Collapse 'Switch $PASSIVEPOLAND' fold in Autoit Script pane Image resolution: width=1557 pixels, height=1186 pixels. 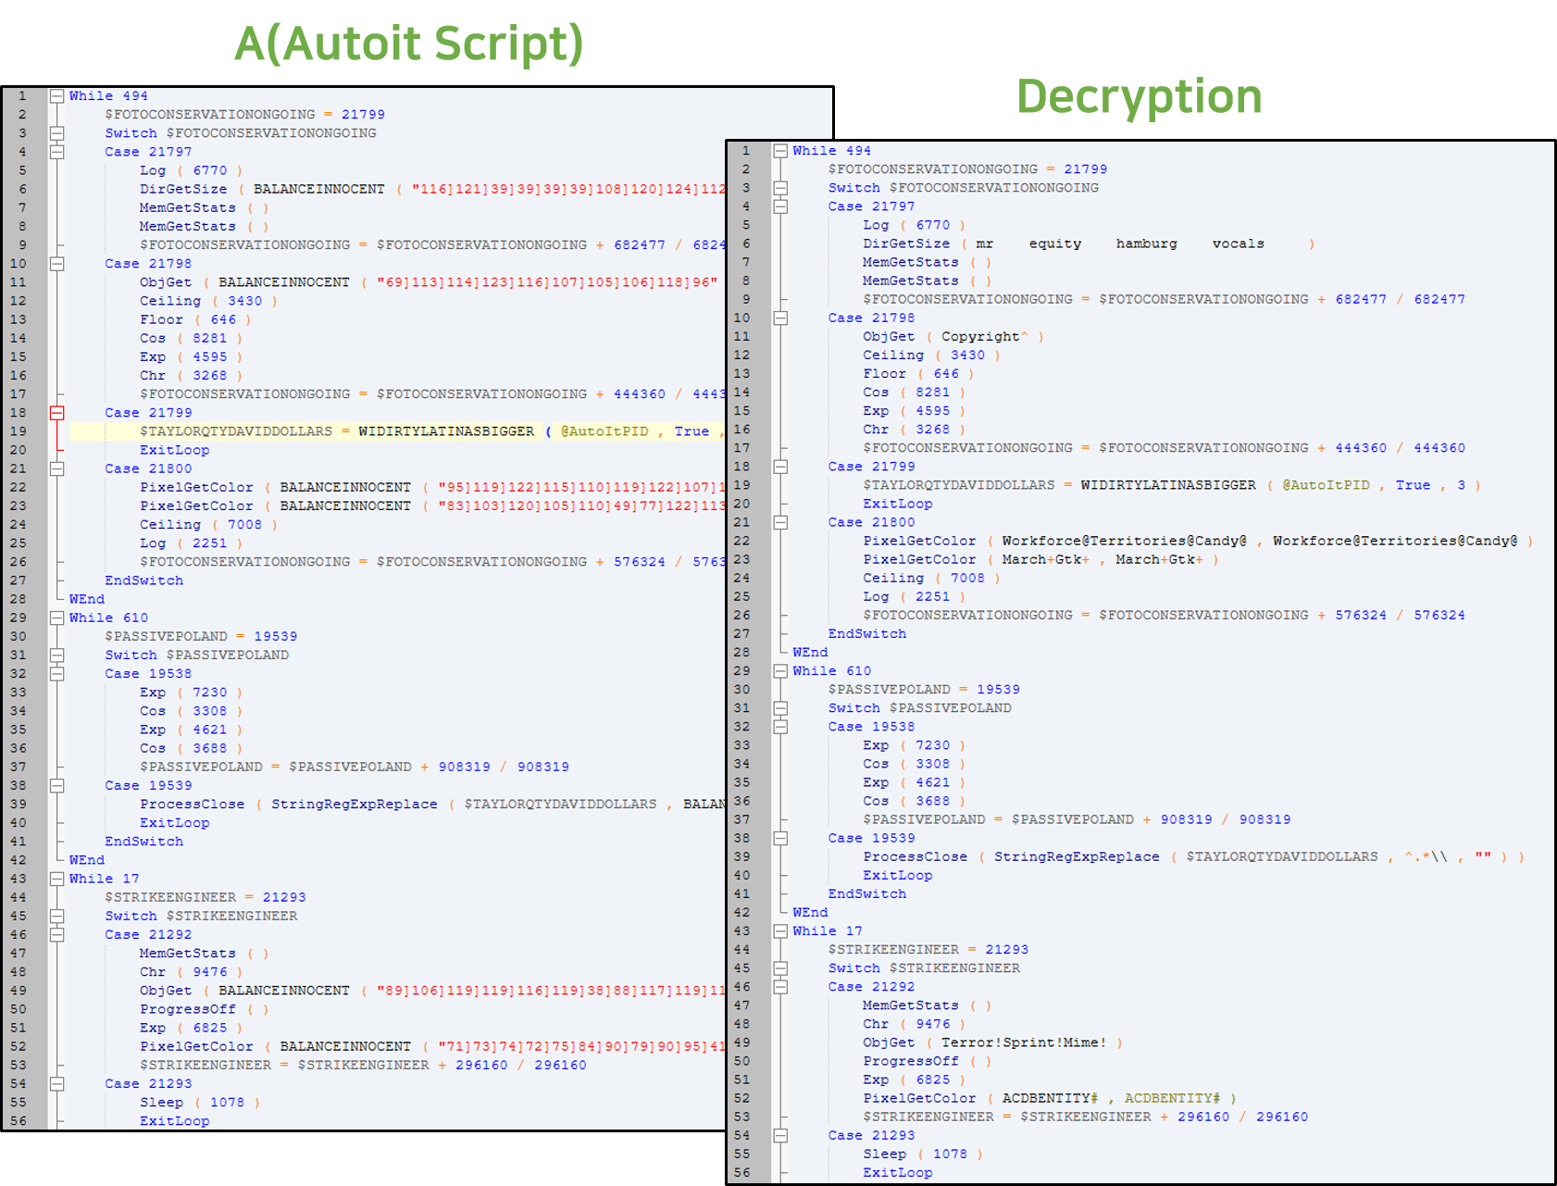(x=56, y=655)
